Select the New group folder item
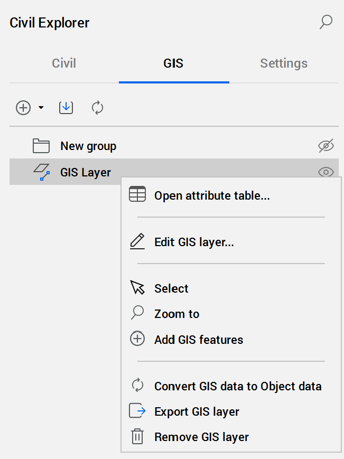Viewport: 344px width, 459px height. [88, 146]
